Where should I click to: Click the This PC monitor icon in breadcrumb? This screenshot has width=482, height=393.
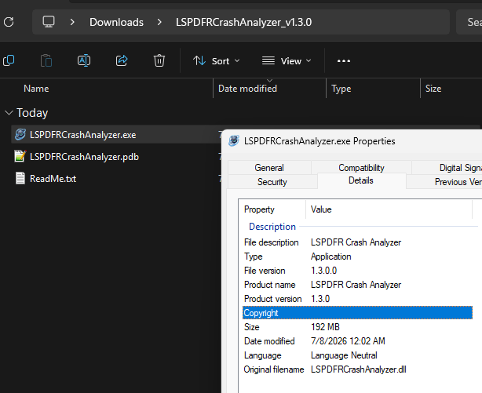[49, 22]
